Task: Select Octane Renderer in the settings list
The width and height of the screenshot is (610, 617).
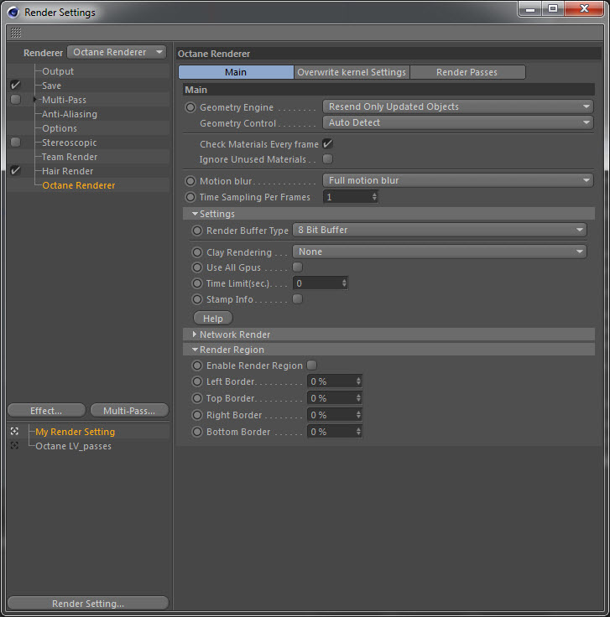Action: pos(78,185)
